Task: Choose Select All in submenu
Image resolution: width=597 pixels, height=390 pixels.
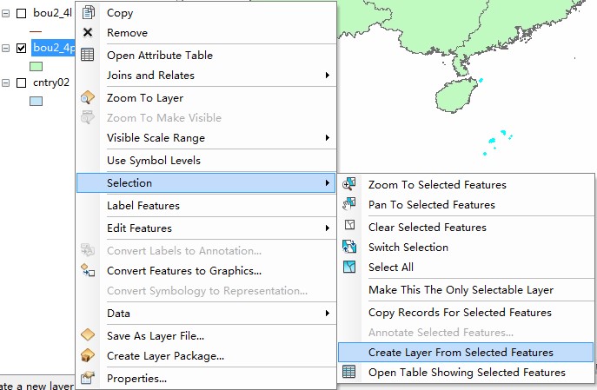Action: click(x=466, y=268)
